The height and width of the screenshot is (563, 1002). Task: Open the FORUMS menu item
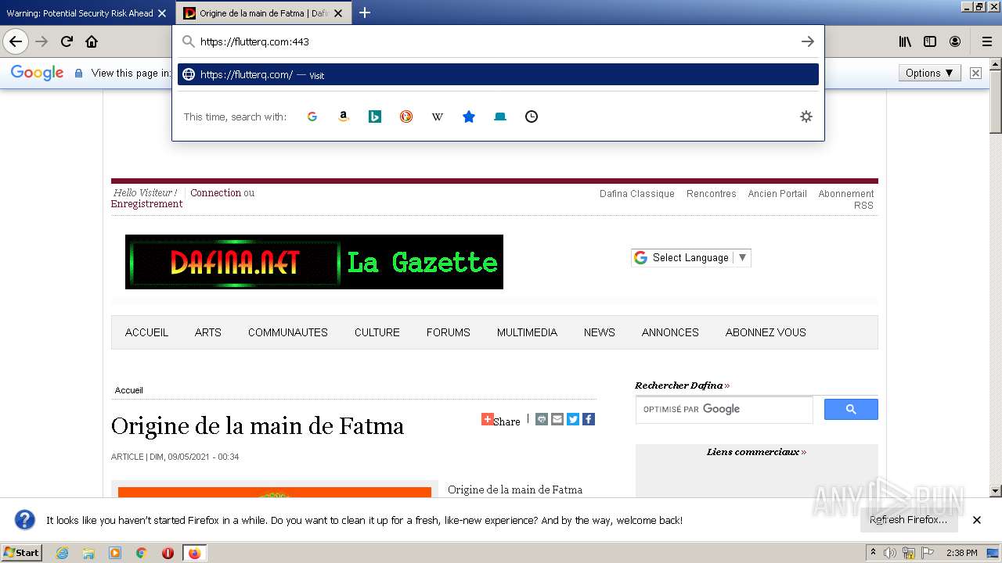click(x=449, y=332)
